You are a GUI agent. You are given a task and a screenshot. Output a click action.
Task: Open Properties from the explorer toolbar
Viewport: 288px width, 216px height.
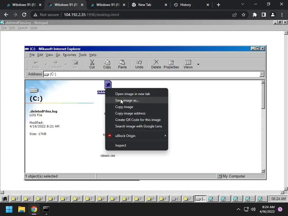click(171, 64)
